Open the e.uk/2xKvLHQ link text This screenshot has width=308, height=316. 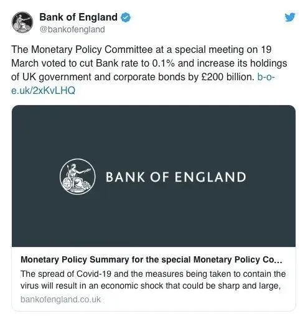tap(43, 91)
